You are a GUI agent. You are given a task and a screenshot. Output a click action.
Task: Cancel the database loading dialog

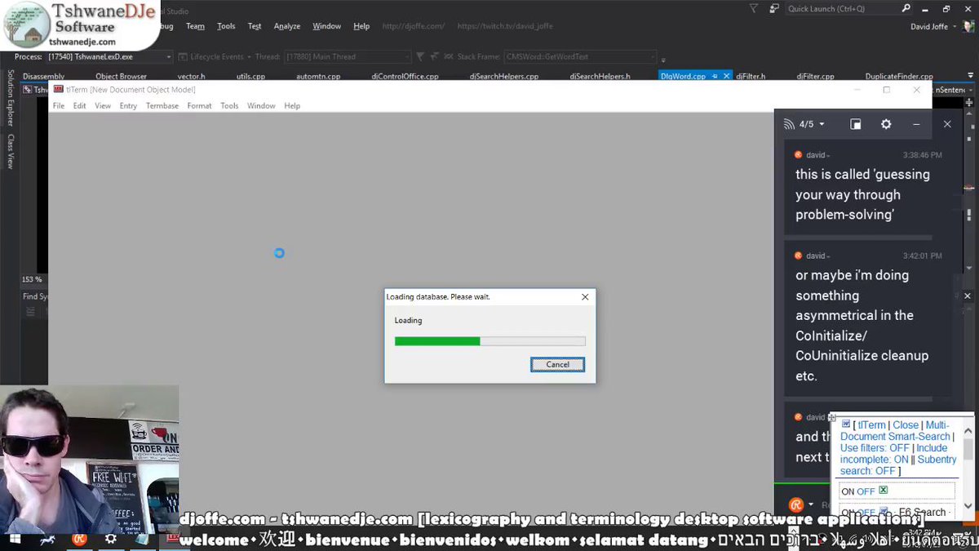click(558, 365)
